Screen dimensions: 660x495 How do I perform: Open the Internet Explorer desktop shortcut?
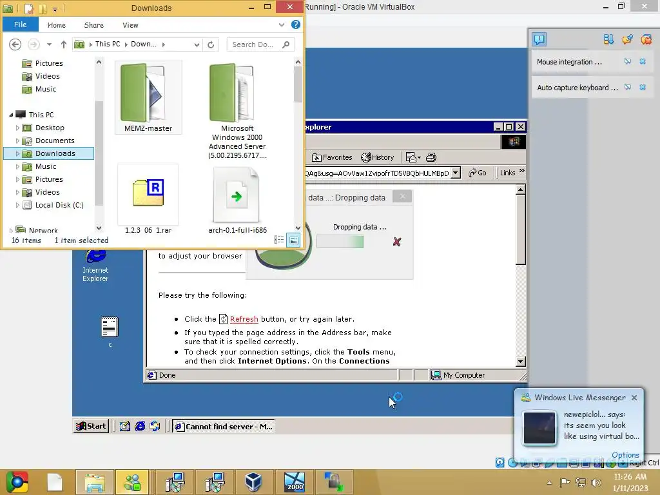point(95,266)
